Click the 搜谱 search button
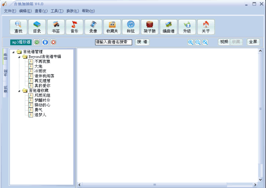Screen dimensions: 266x188 pyautogui.click(x=142, y=42)
